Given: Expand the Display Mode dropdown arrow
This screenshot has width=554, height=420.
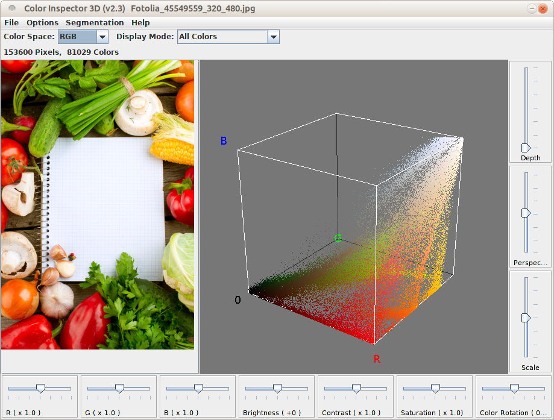Looking at the screenshot, I should coord(274,37).
